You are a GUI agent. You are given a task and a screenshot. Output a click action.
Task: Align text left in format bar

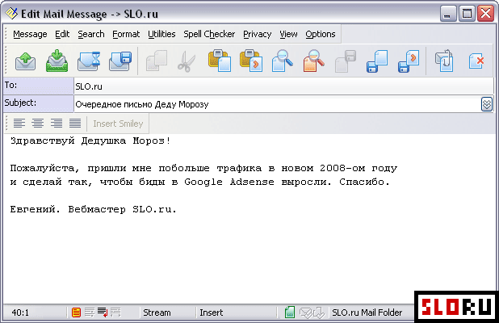(19, 124)
